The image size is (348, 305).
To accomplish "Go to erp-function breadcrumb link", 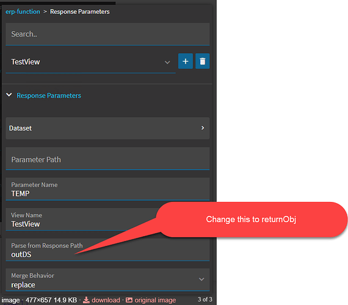I will (23, 12).
